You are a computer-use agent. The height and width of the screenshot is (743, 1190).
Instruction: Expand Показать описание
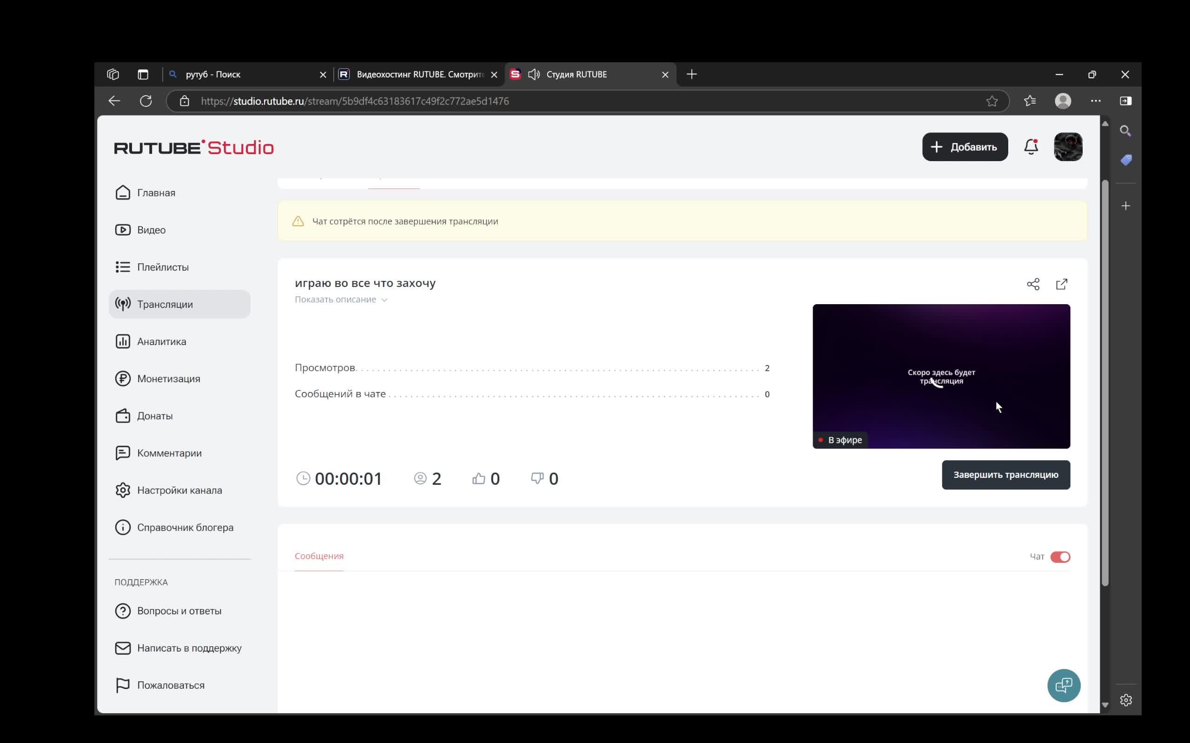pos(341,300)
